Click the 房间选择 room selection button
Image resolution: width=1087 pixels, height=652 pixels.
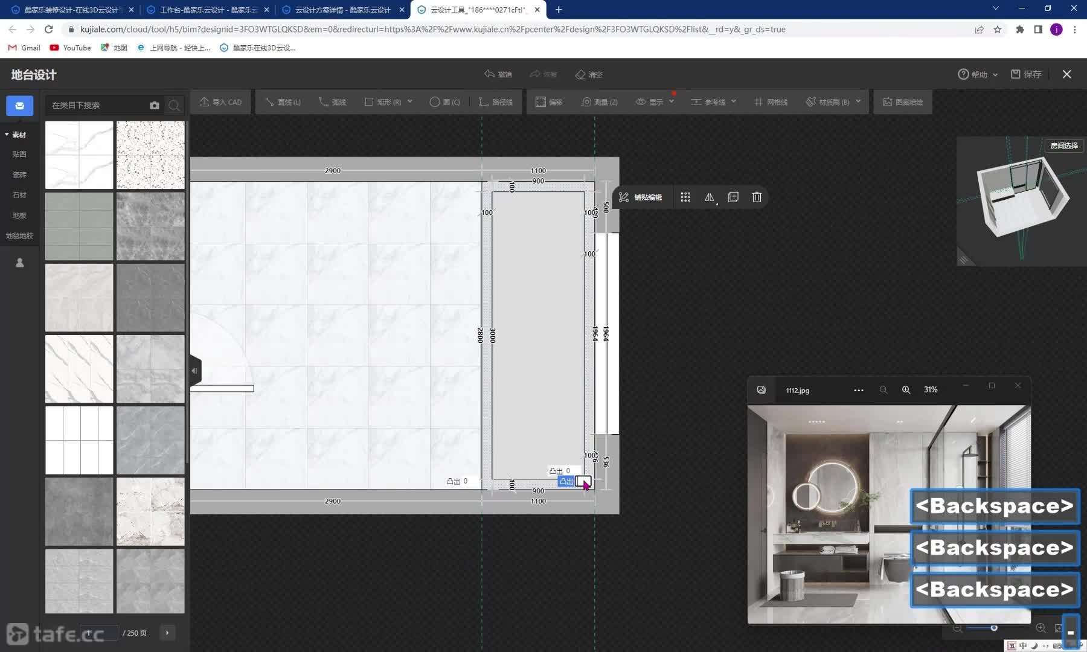(1064, 145)
